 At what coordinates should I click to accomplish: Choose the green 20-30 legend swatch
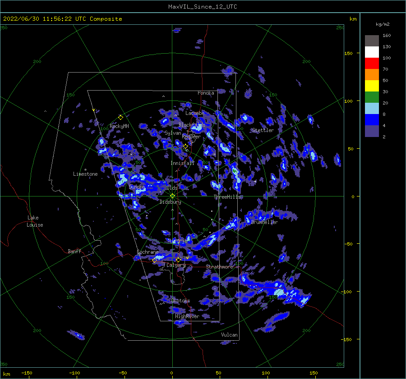(372, 97)
